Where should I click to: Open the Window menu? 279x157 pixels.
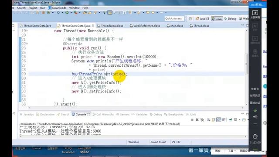click(74, 8)
